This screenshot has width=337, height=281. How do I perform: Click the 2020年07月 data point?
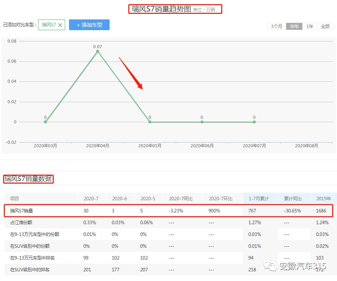(x=254, y=122)
